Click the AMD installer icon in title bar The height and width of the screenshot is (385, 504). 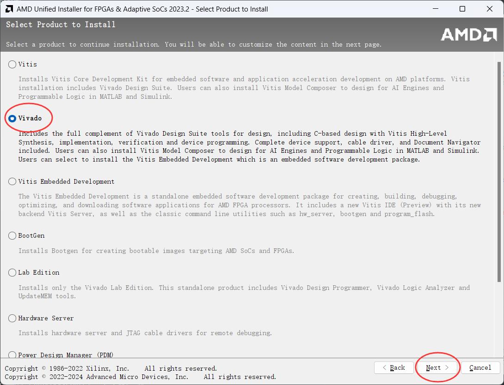point(8,9)
